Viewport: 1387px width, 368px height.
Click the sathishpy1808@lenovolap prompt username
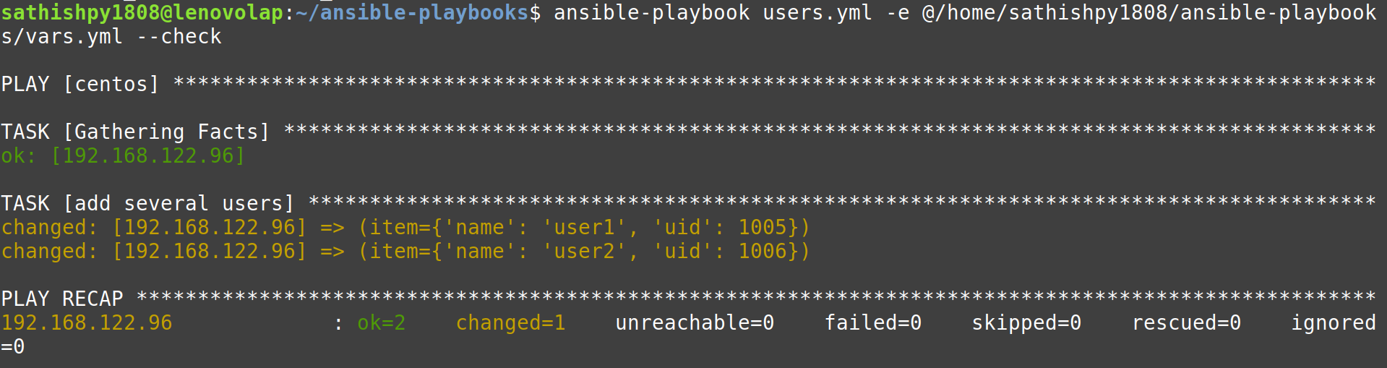(x=142, y=12)
